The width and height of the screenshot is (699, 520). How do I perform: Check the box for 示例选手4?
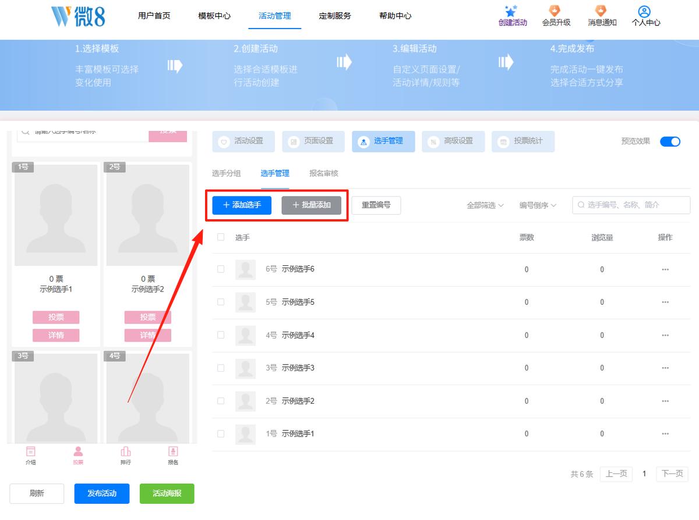tap(221, 335)
